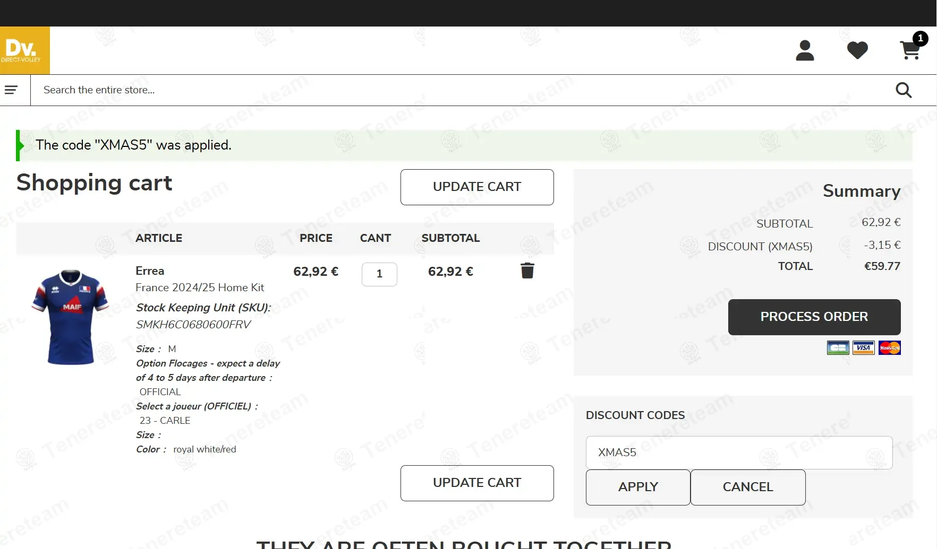Click the ARTICLE column header
Image resolution: width=937 pixels, height=549 pixels.
pyautogui.click(x=159, y=238)
